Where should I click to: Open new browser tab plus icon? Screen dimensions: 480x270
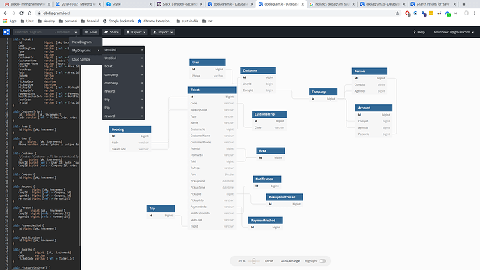tap(464, 4)
